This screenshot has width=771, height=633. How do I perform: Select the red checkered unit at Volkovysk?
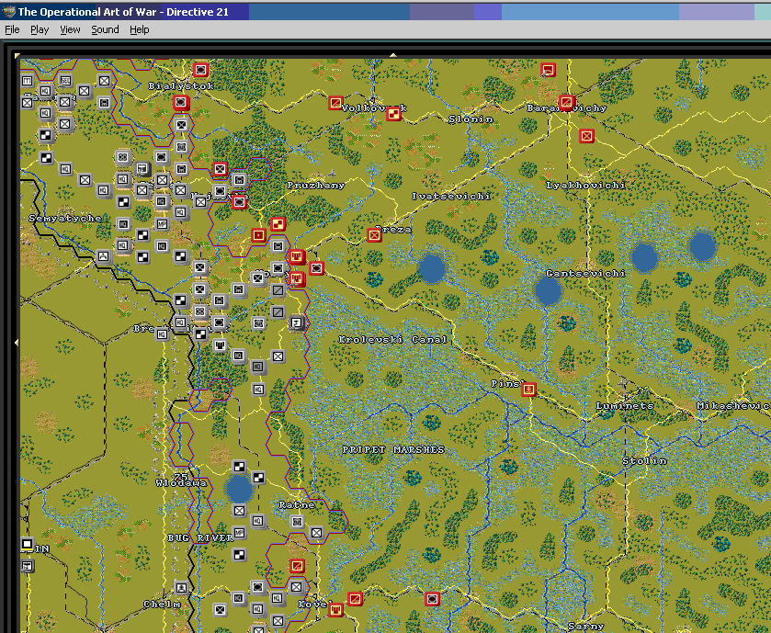[x=393, y=114]
